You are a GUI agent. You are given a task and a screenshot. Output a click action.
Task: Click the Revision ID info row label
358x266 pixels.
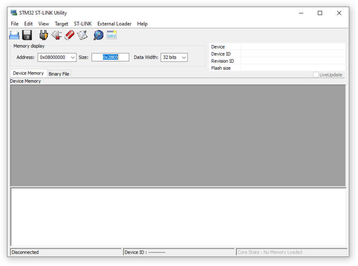click(222, 61)
